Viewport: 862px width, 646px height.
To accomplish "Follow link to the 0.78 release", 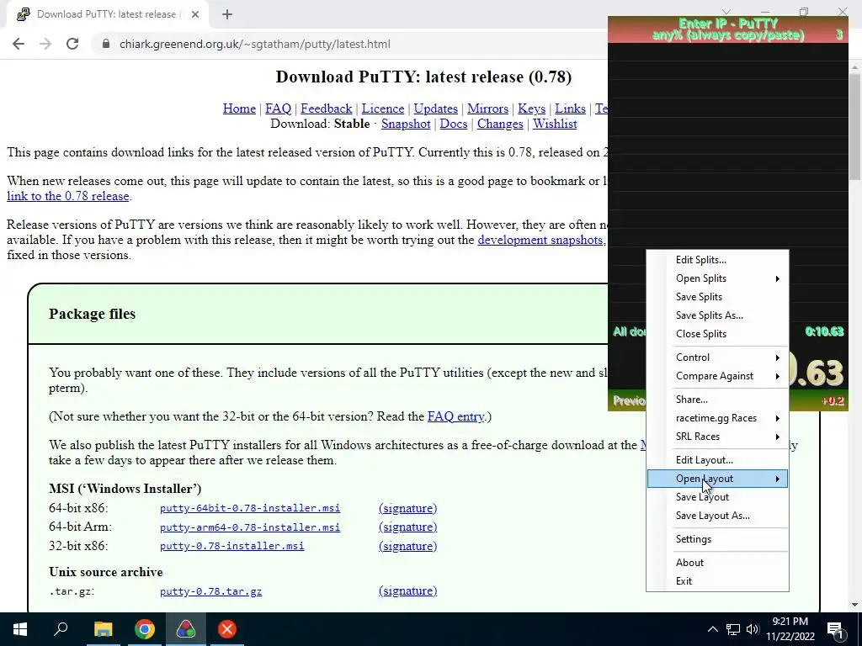I will pyautogui.click(x=68, y=196).
